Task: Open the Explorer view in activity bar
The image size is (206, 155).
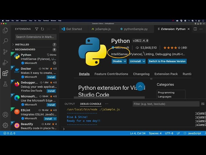Action: click(x=5, y=30)
